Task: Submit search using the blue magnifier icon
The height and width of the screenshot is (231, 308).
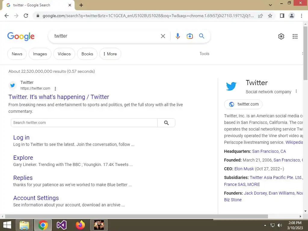Action: 202,36
